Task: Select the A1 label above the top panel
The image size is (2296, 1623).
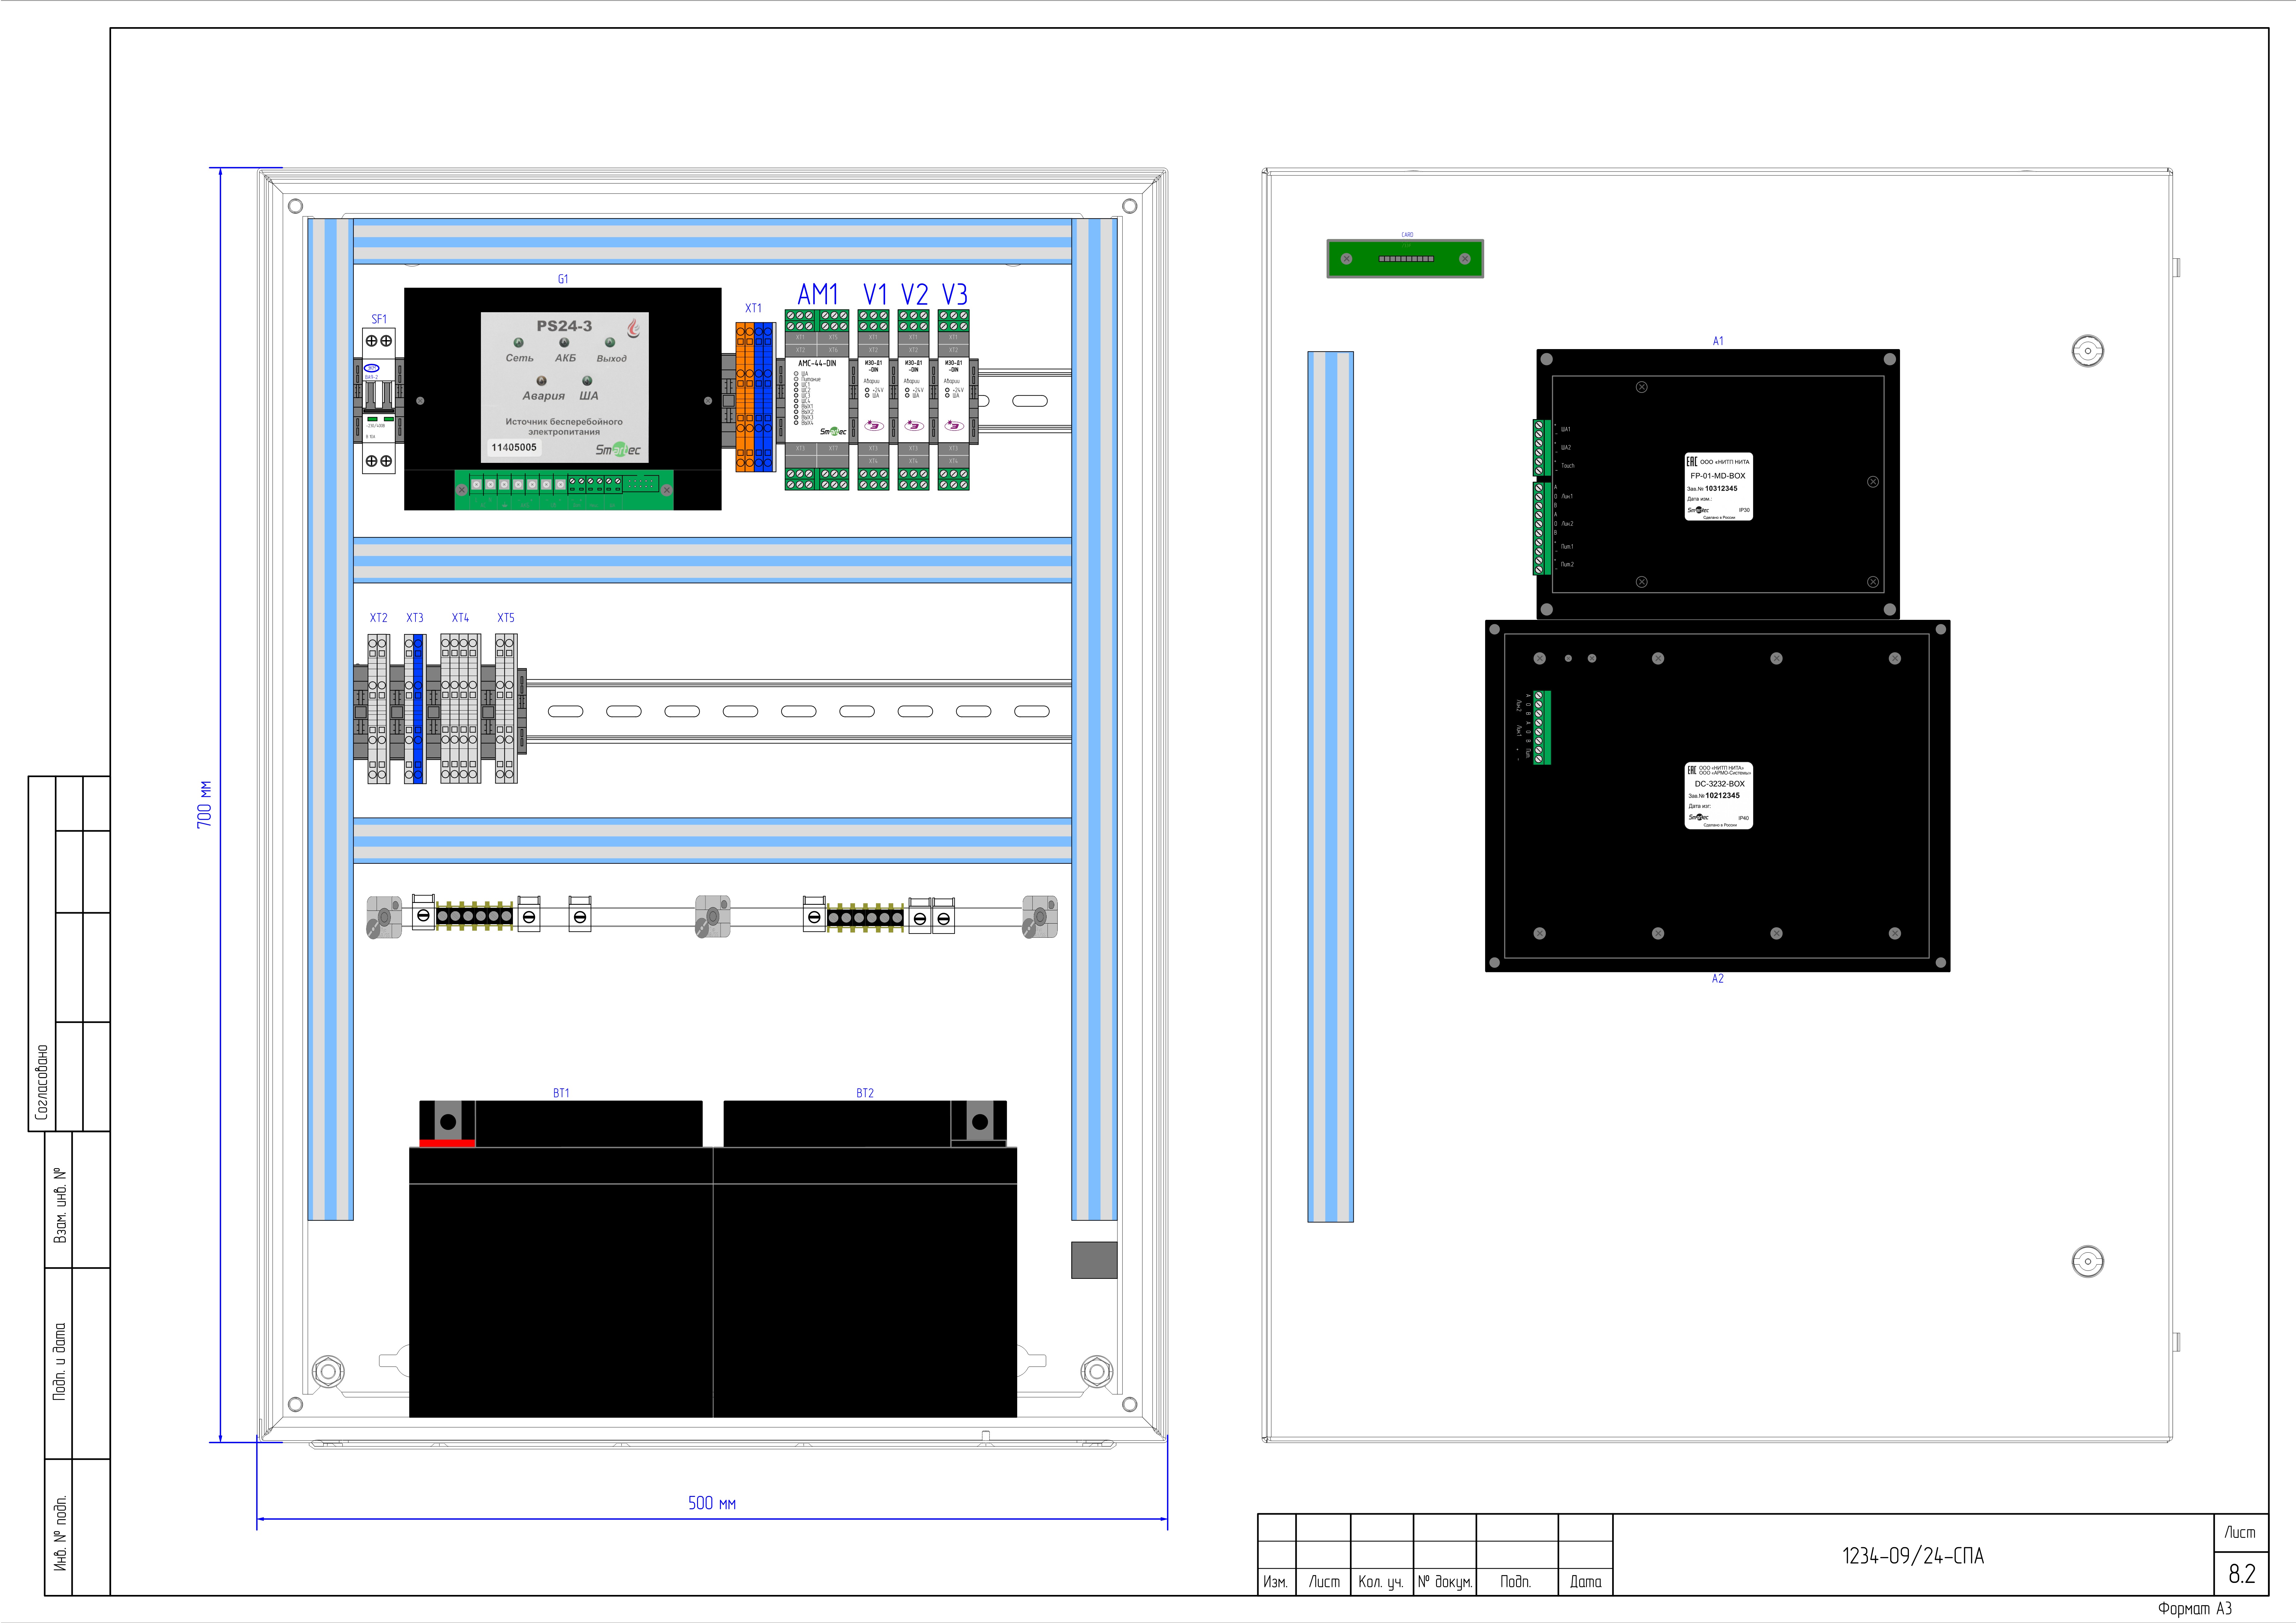Action: (x=1718, y=341)
